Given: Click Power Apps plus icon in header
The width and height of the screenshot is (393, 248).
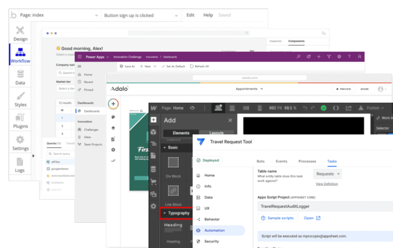Looking at the screenshot, I should [319, 57].
